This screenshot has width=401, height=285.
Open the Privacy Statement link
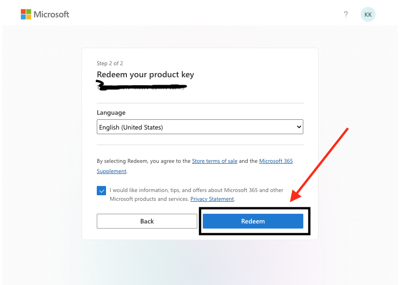tap(212, 198)
